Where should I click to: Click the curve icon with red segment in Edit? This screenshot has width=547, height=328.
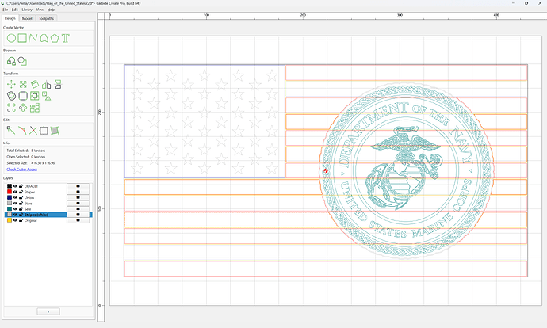pyautogui.click(x=22, y=131)
